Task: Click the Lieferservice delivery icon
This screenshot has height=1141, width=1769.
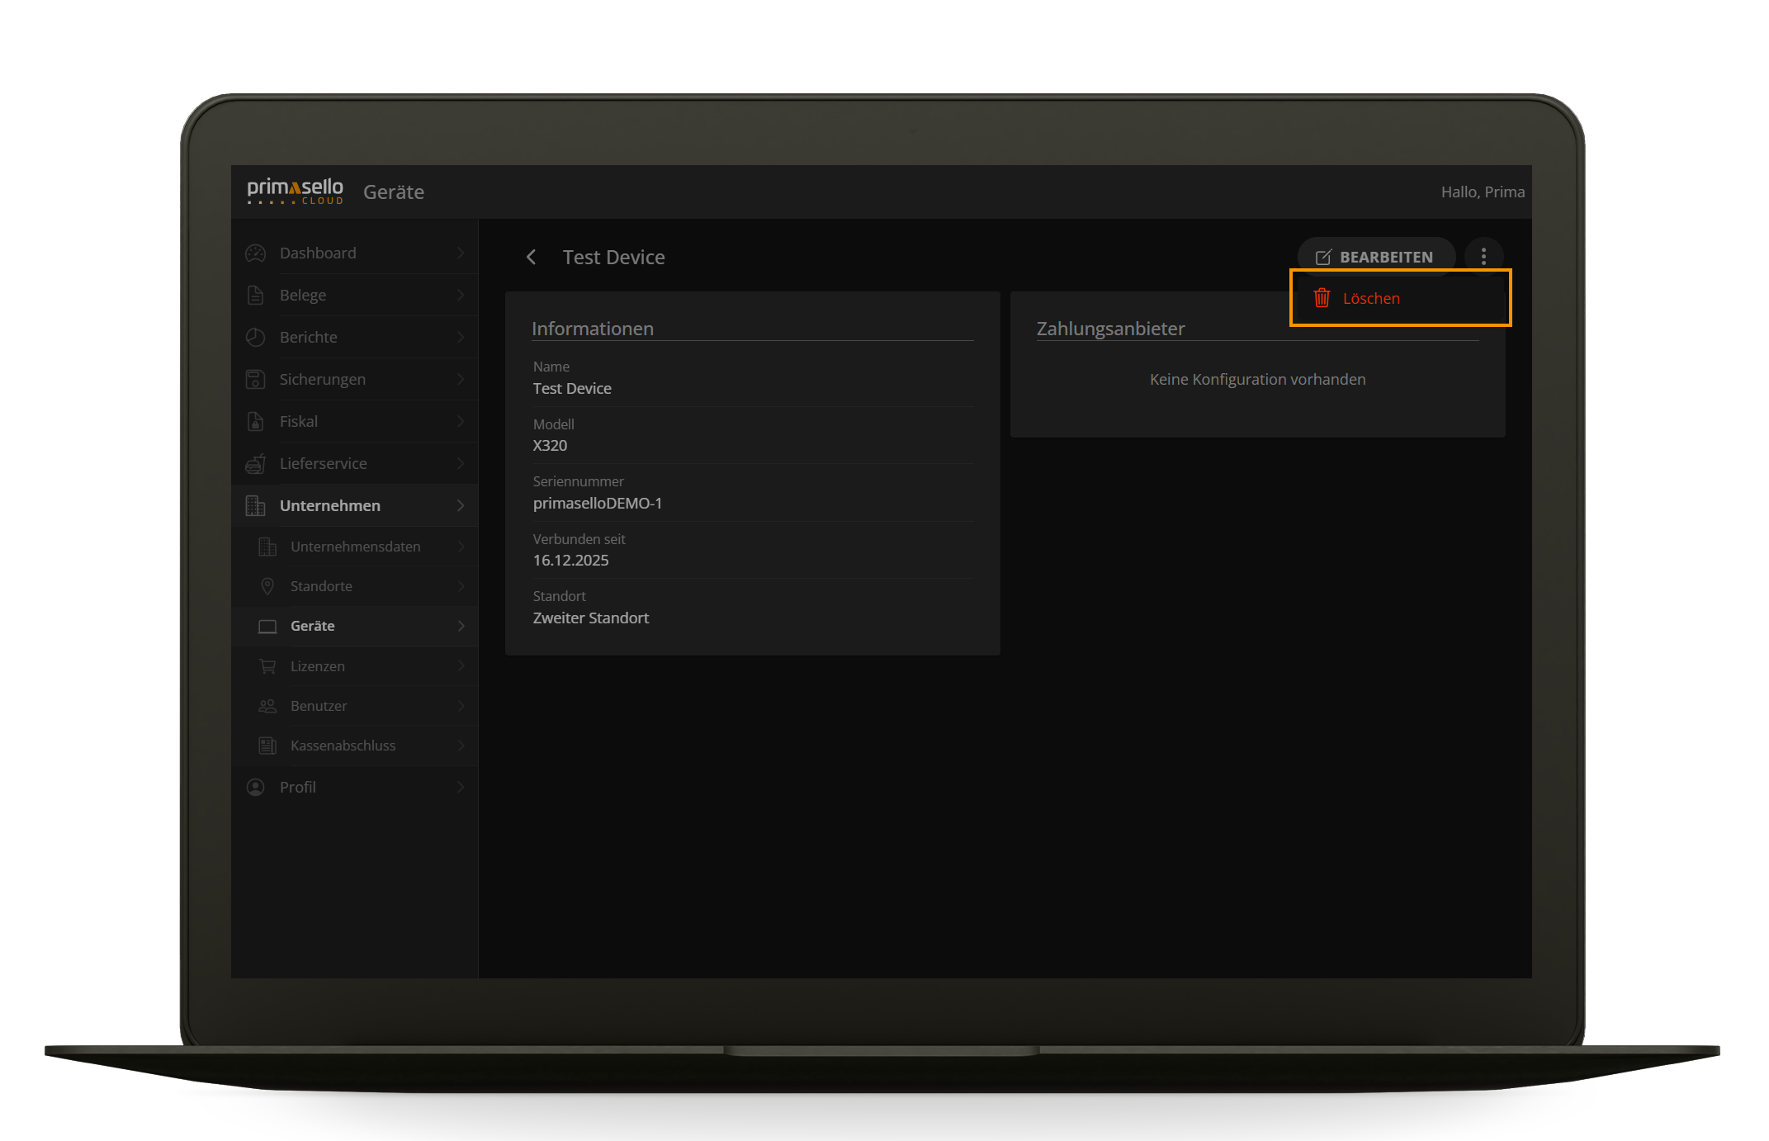Action: pos(256,464)
